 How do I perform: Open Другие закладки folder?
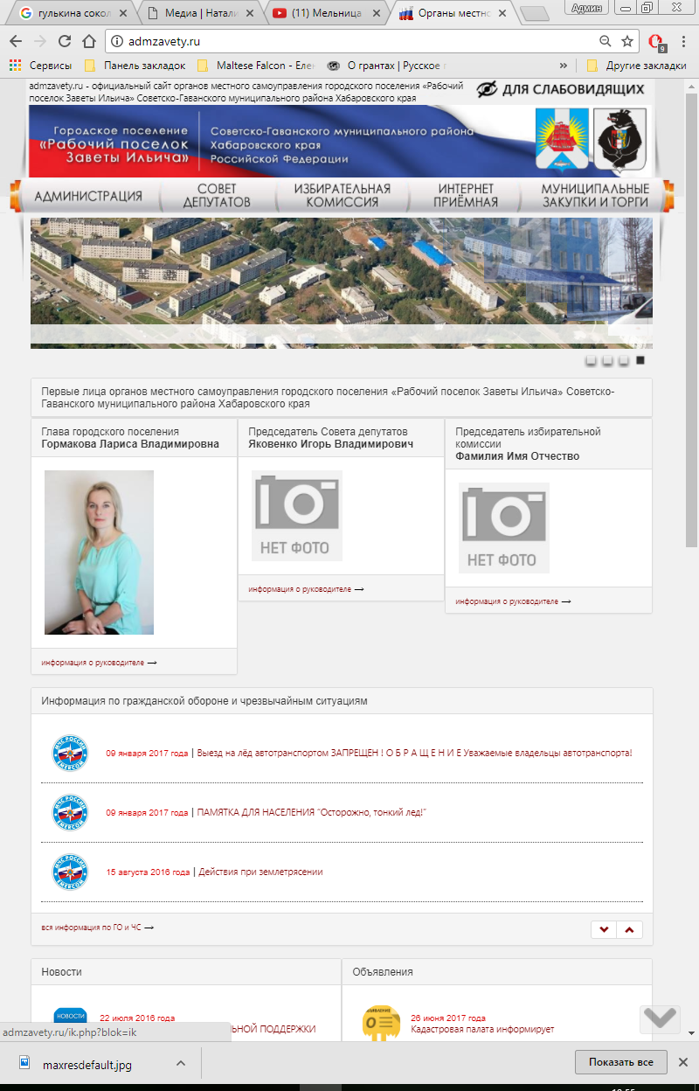[637, 66]
